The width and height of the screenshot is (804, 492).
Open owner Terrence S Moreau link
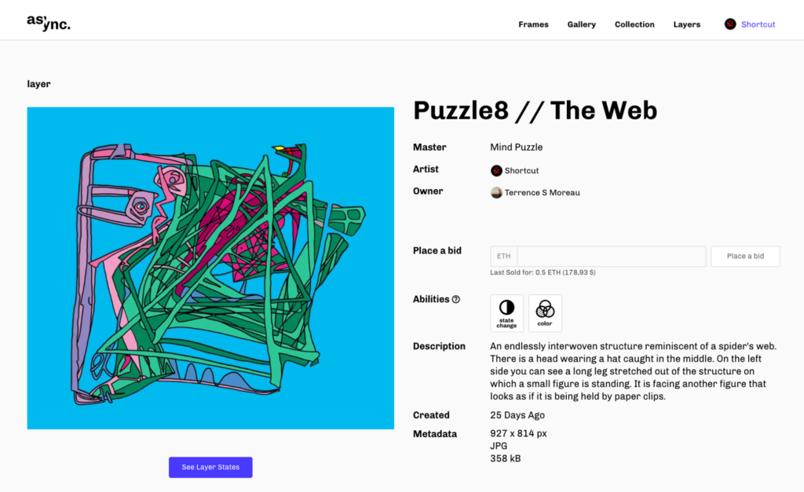point(542,193)
